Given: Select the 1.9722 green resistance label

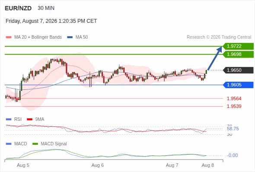Looking at the screenshot, I should 238,46.
